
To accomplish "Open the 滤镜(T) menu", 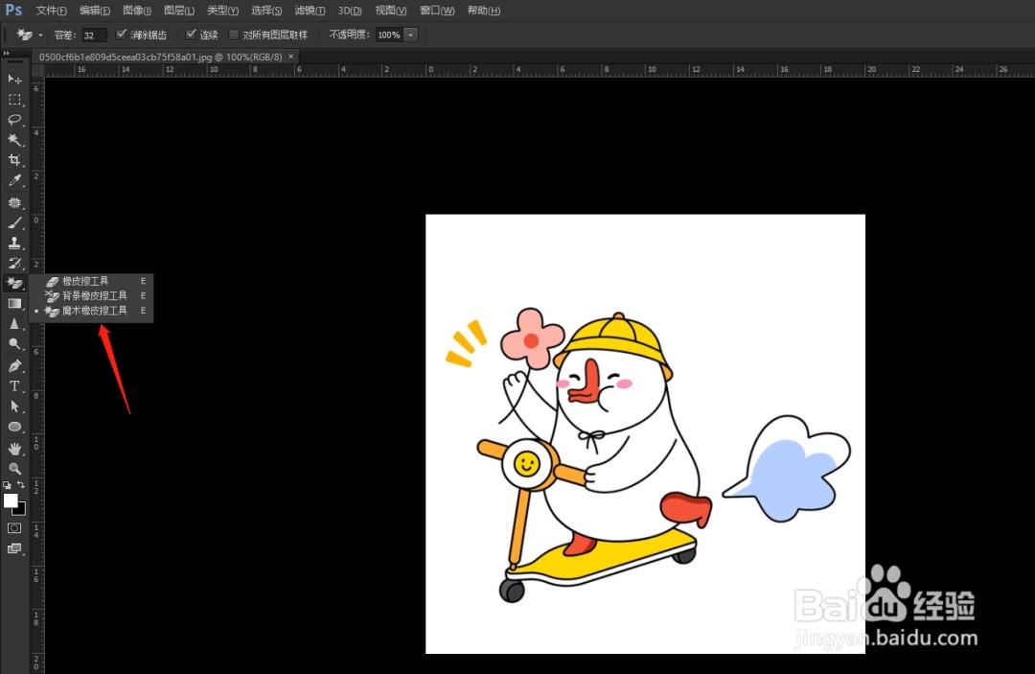I will tap(310, 11).
